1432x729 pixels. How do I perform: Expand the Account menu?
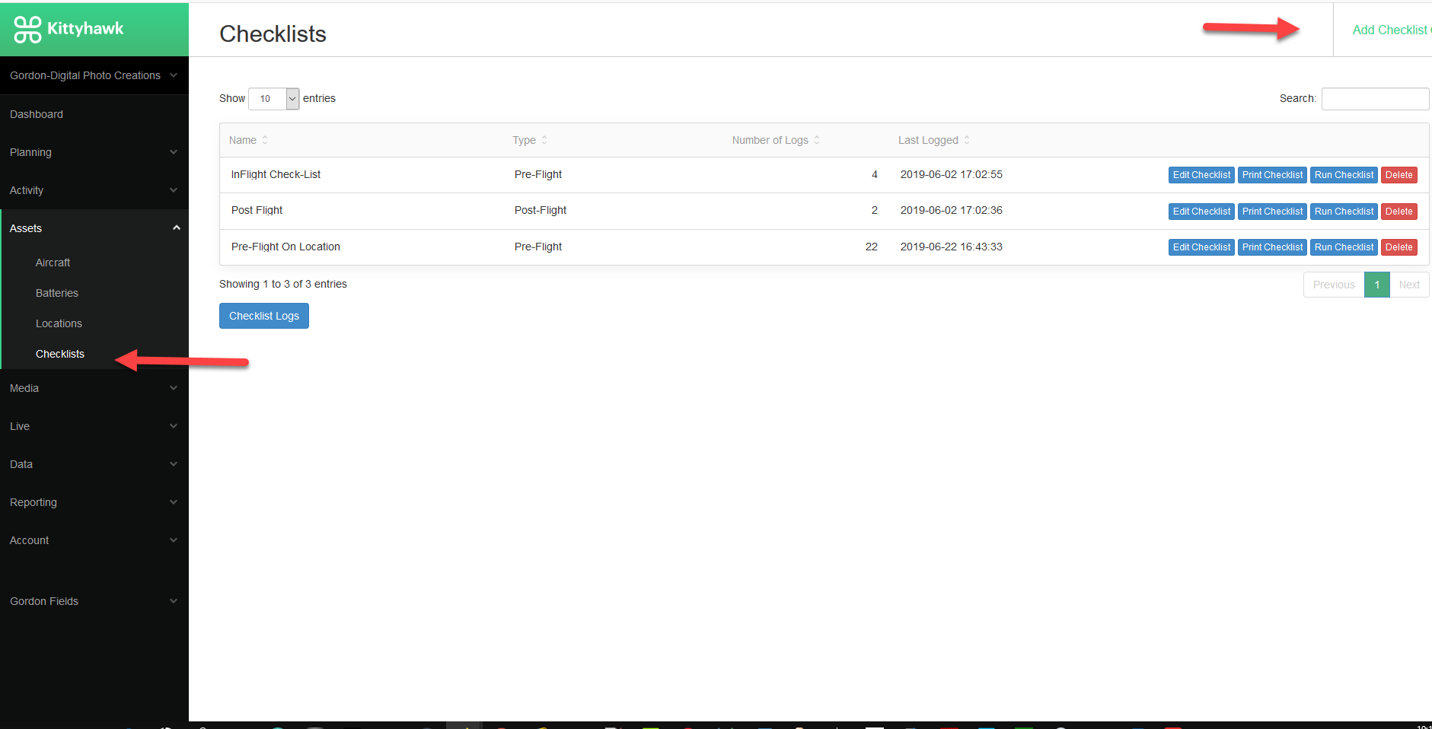coord(94,540)
